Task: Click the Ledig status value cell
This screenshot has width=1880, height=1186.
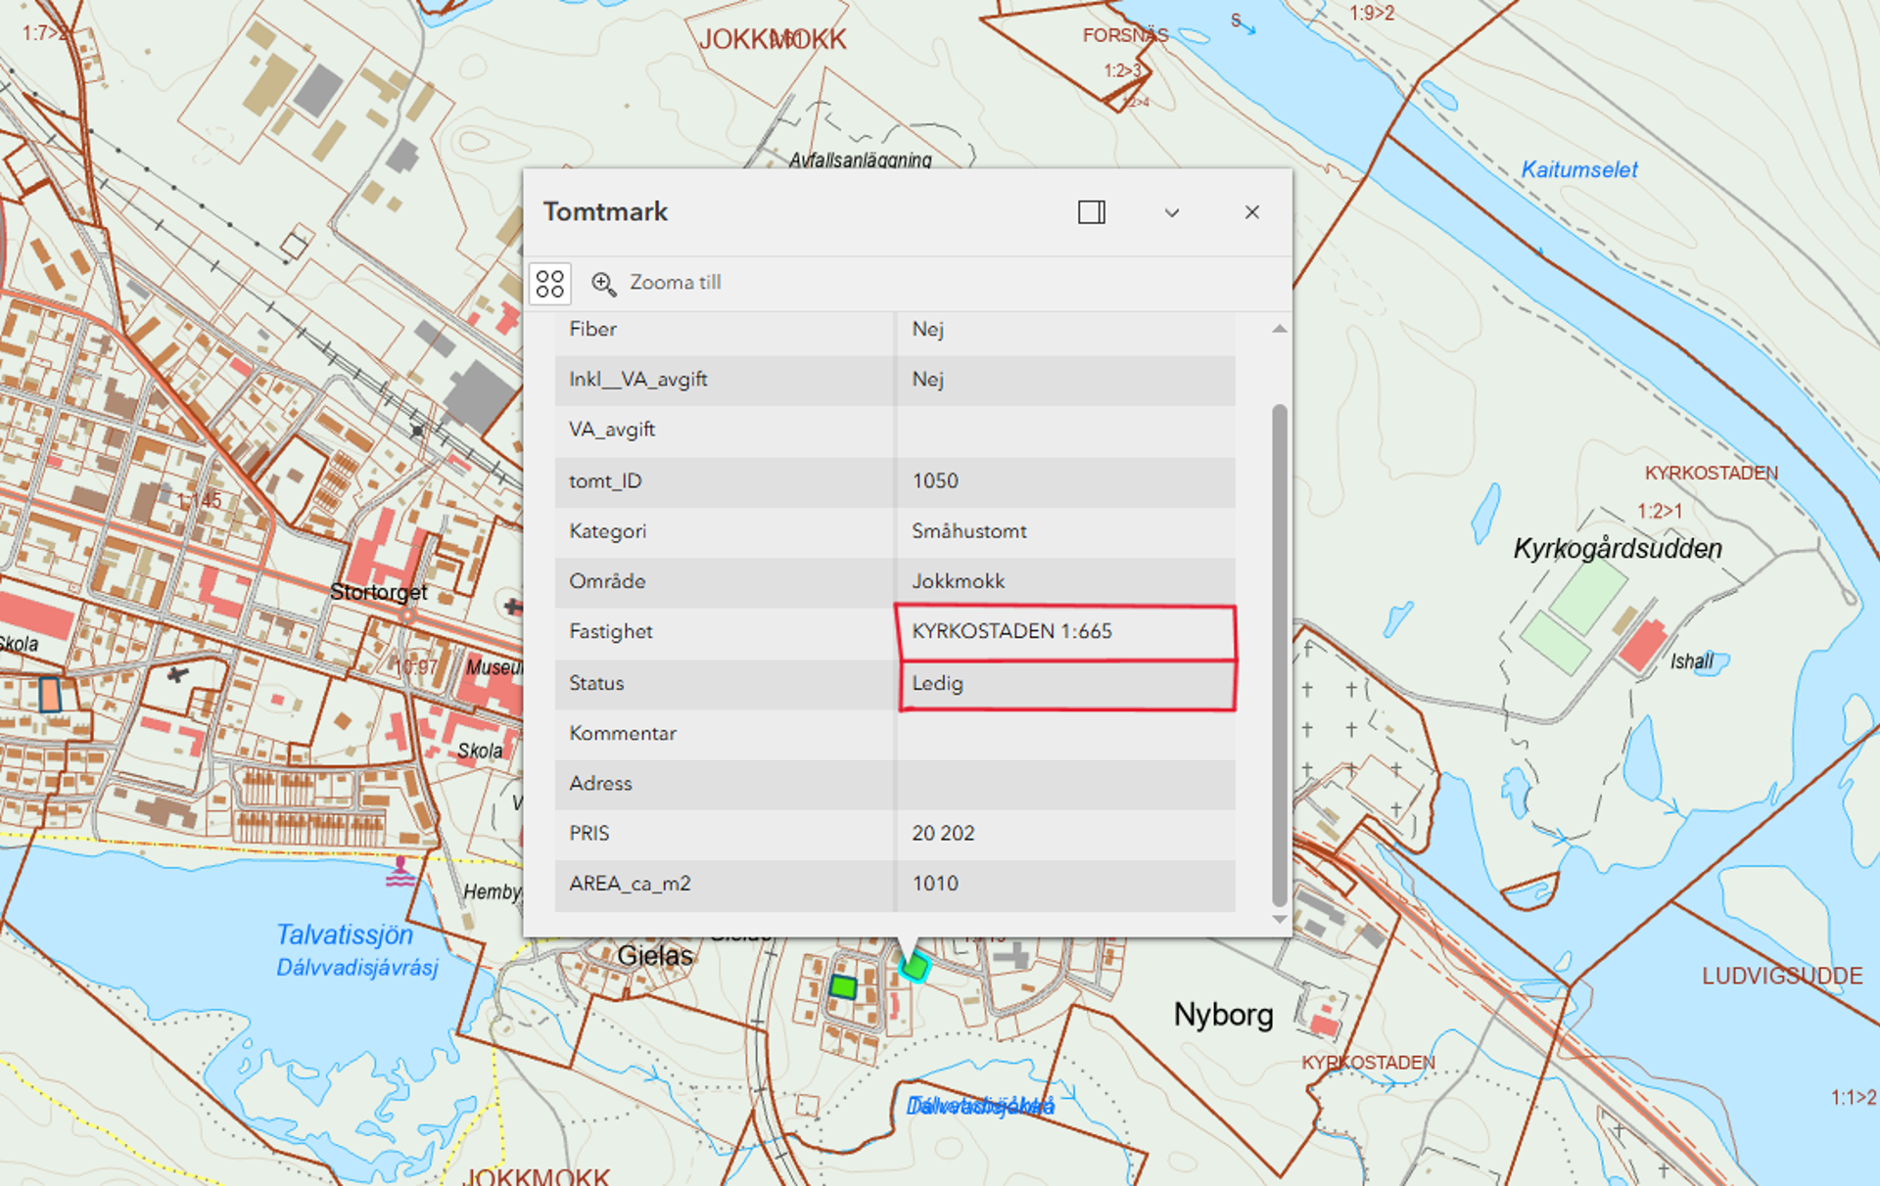Action: pos(937,684)
